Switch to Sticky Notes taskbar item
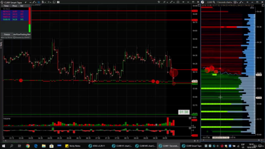Screen dimensions: 265x149 point(73,146)
